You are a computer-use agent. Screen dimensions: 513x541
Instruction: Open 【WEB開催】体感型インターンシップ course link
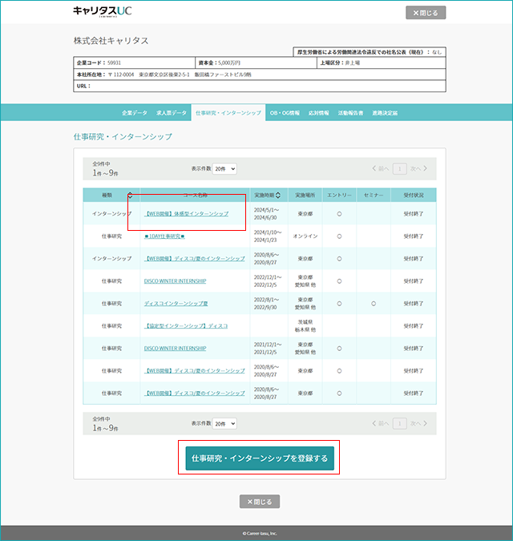(186, 214)
